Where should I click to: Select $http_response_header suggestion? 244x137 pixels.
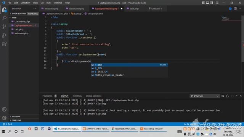130,75
